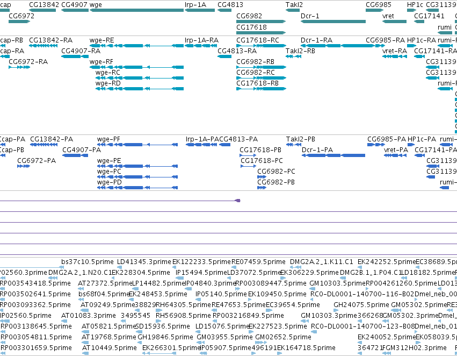Click EST EK164718.5prime label

pyautogui.click(x=306, y=348)
